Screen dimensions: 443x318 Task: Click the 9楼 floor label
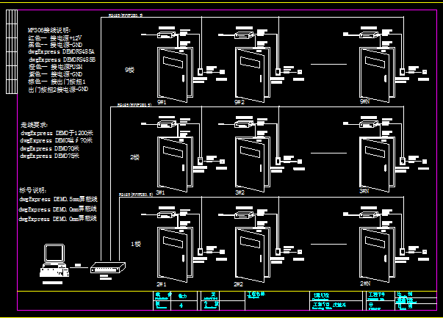(130, 70)
